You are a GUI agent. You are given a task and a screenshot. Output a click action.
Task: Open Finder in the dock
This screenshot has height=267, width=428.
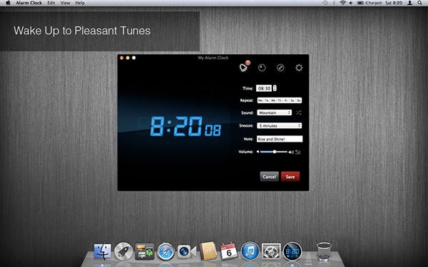tap(103, 251)
